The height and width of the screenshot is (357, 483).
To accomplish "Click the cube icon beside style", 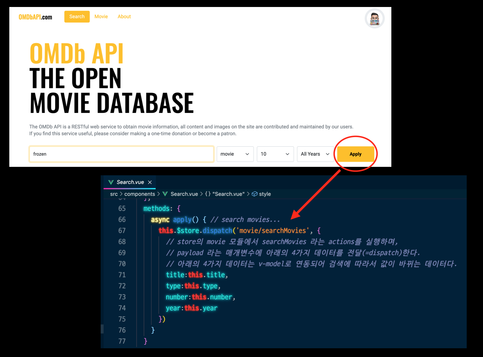I will point(255,194).
